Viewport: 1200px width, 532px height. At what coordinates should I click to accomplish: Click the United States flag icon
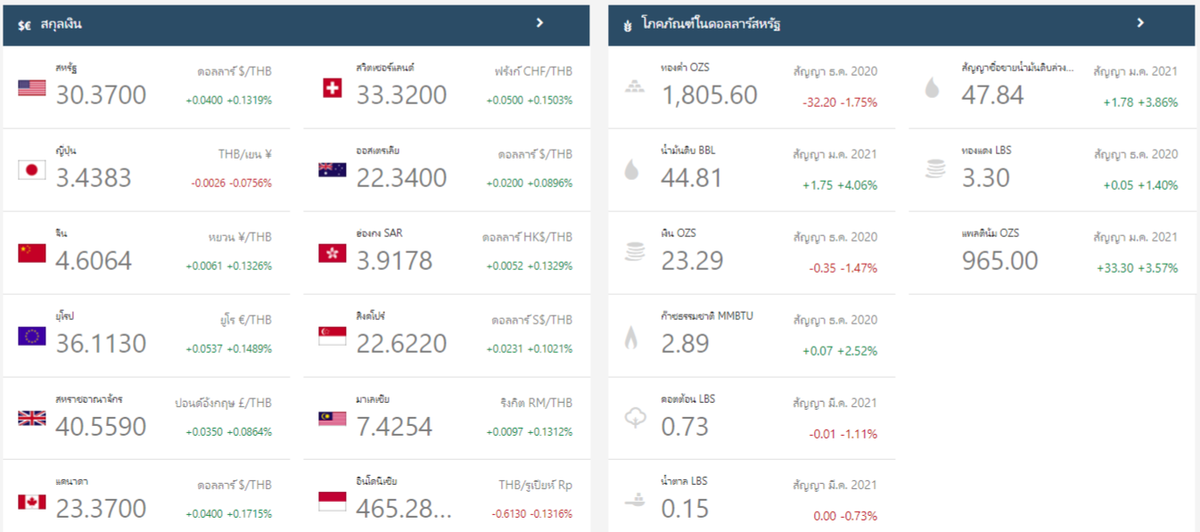pos(31,87)
